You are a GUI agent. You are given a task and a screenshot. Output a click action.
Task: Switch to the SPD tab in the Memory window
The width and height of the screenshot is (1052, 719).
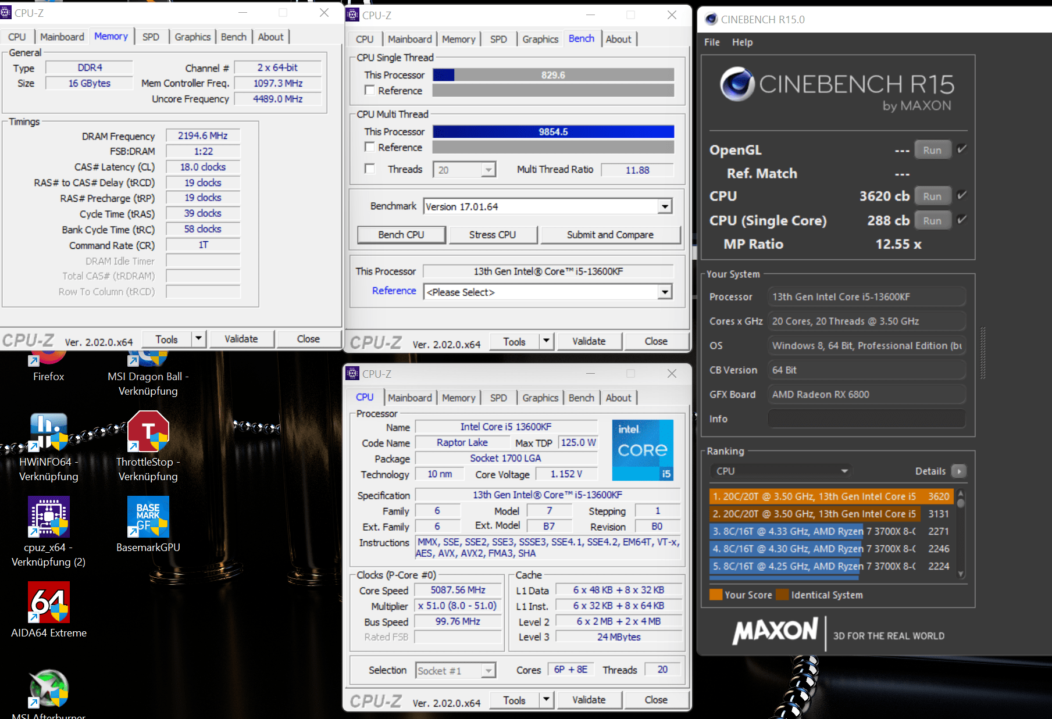[151, 37]
